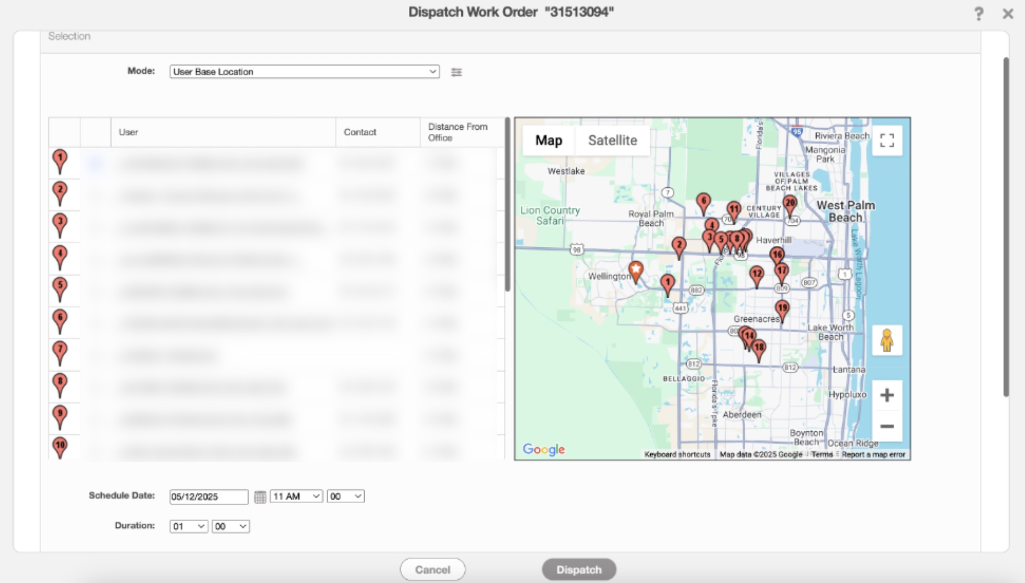Click the Street View pegman icon
This screenshot has height=583, width=1025.
(x=887, y=340)
